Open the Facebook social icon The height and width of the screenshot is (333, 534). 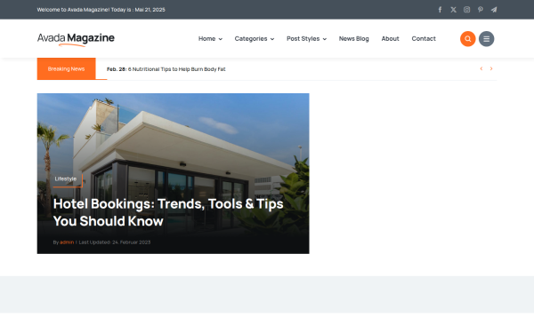(440, 10)
